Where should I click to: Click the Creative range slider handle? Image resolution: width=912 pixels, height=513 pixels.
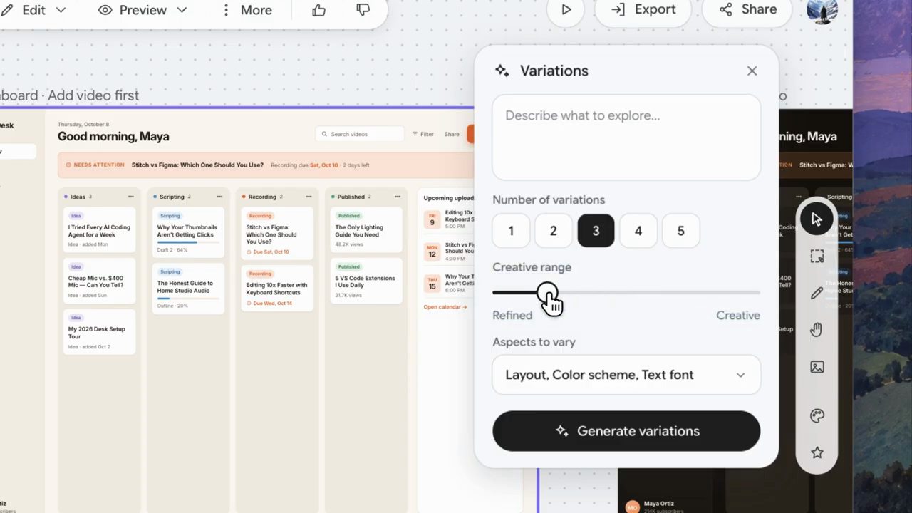(547, 292)
